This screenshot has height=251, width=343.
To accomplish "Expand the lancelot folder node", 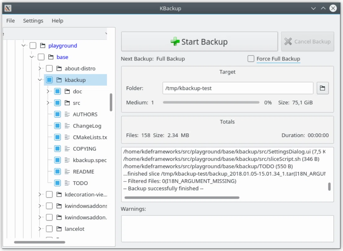I will pyautogui.click(x=40, y=229).
